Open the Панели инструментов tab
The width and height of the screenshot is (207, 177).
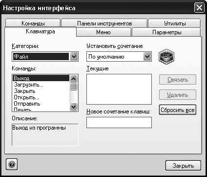[x=104, y=23]
